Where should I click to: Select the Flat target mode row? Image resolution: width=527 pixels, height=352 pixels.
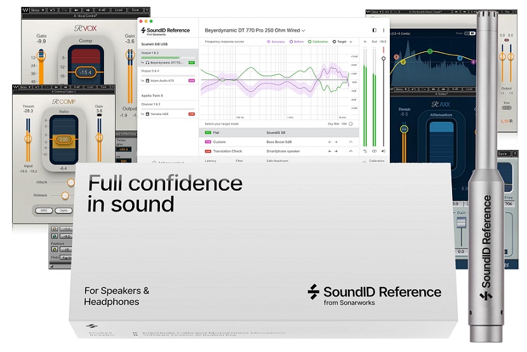[279, 132]
